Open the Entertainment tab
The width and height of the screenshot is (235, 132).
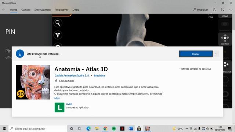pyautogui.click(x=43, y=10)
